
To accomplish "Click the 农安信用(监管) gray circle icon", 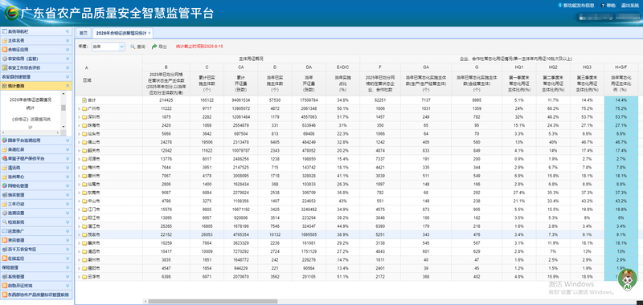I will point(5,59).
